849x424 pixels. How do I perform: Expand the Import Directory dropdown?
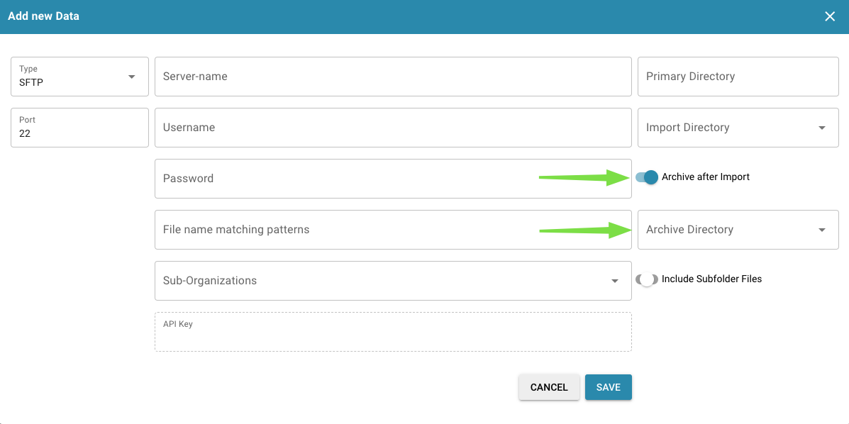point(738,128)
